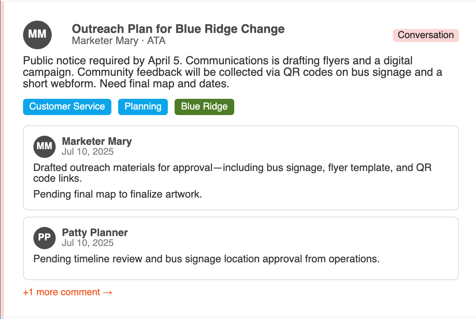Open the Outreach Plan for Blue Ridge Change title

tap(178, 29)
